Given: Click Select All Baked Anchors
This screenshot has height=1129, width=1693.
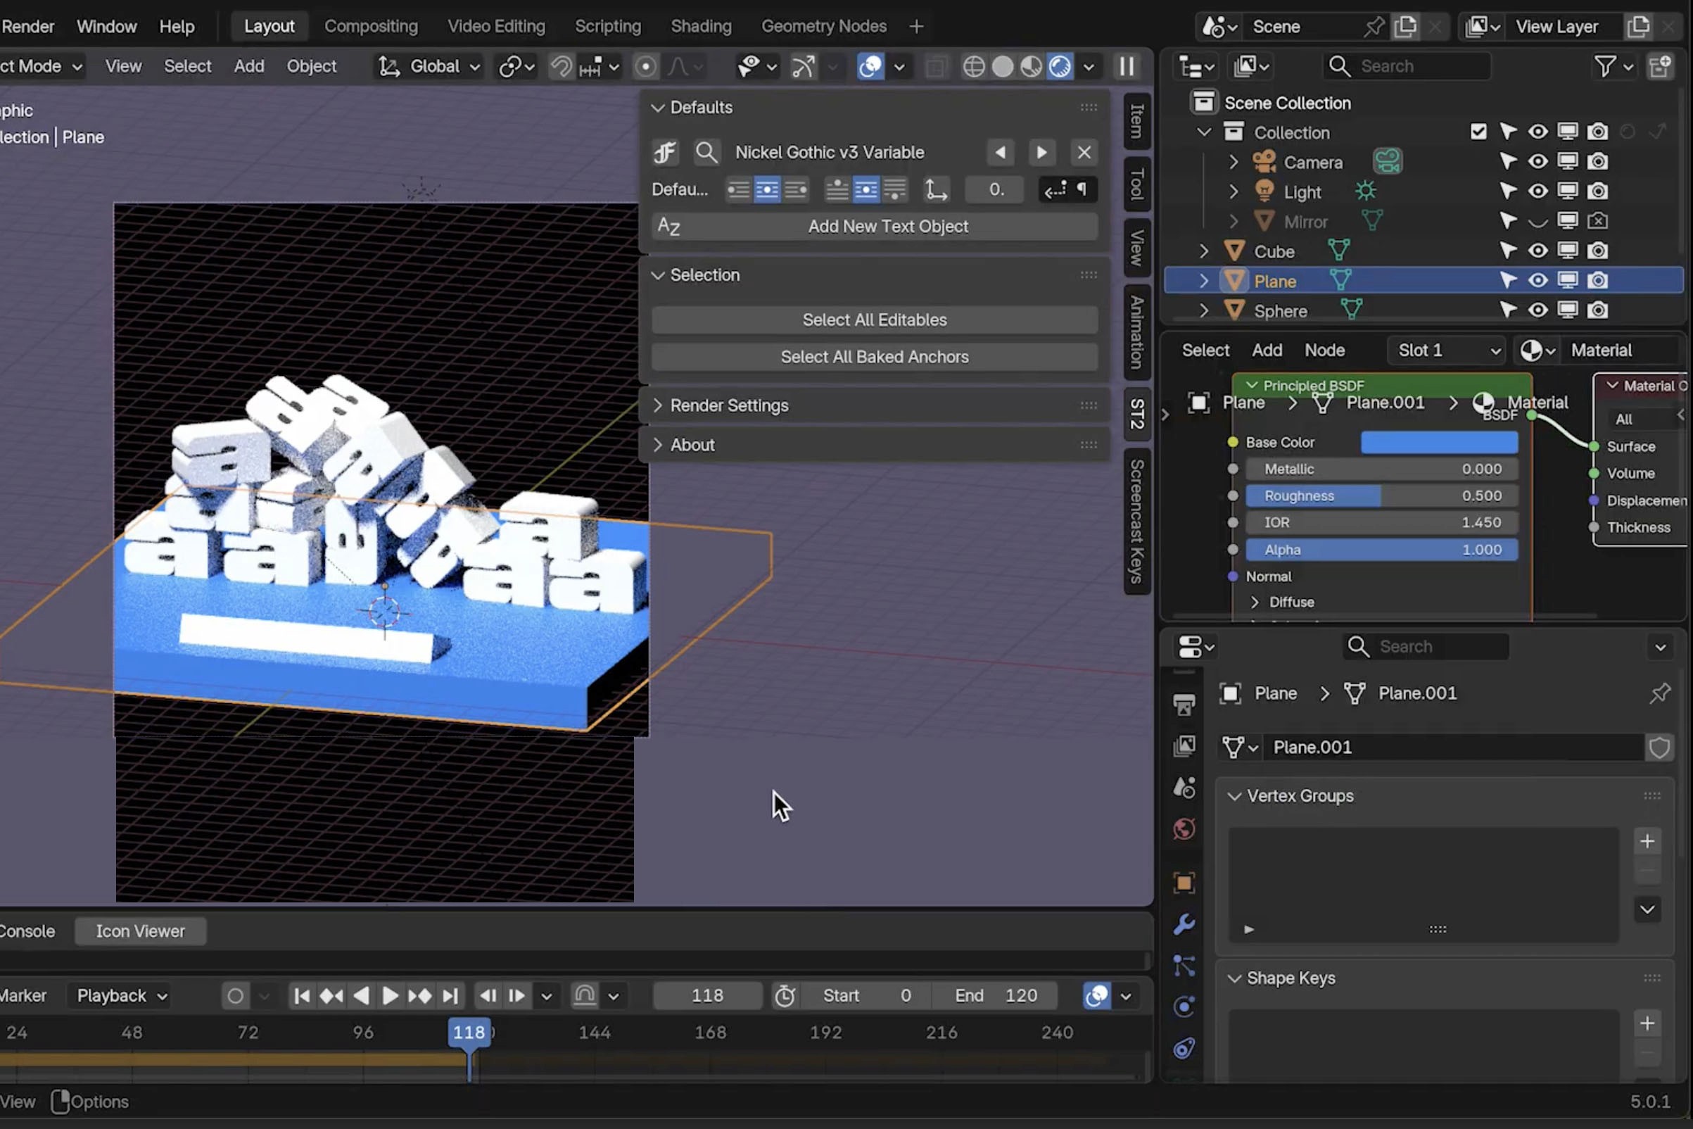Looking at the screenshot, I should coord(875,356).
